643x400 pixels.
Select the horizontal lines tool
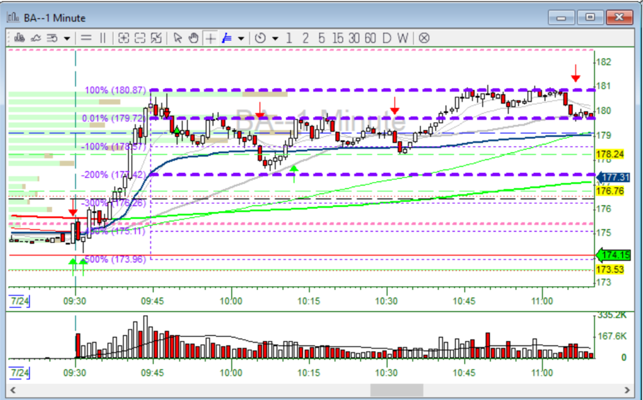[86, 38]
